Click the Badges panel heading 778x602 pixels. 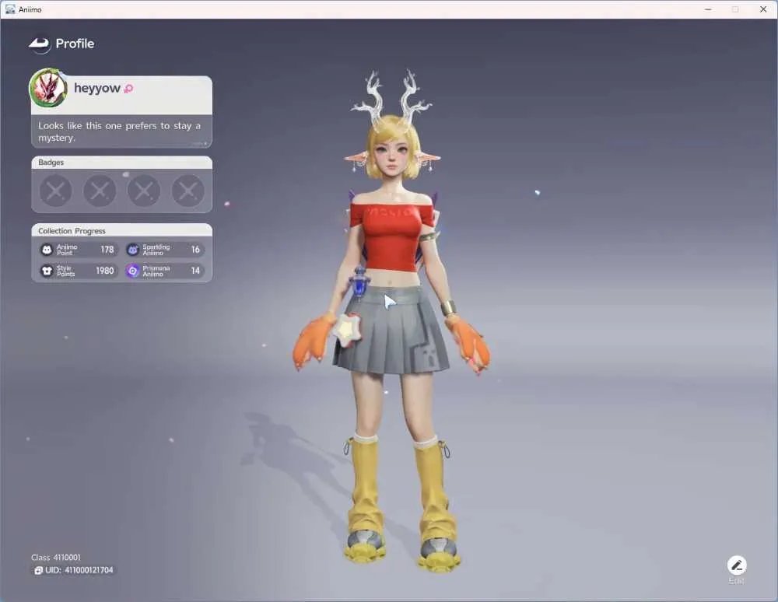click(x=51, y=163)
